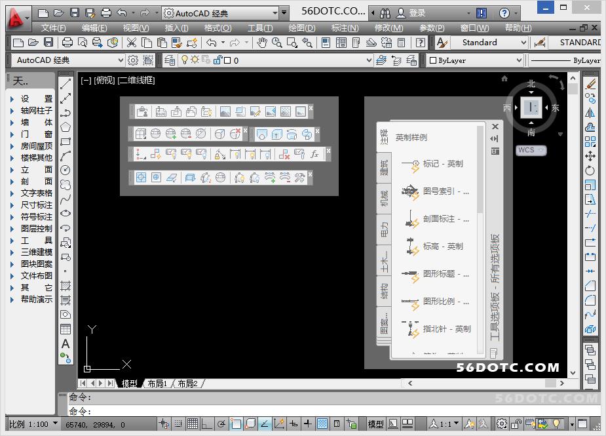Screen dimensions: 606x436
Task: Open the Layer Properties Manager icon
Action: (170, 60)
